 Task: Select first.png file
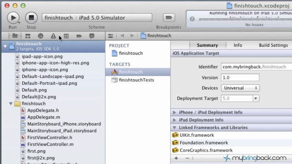coord(36,151)
